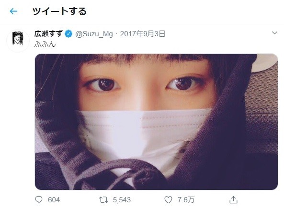Click the back arrow icon
The width and height of the screenshot is (284, 209).
pyautogui.click(x=13, y=11)
